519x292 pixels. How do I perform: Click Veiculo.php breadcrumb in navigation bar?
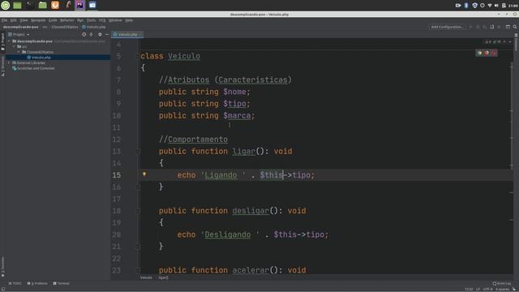click(94, 27)
